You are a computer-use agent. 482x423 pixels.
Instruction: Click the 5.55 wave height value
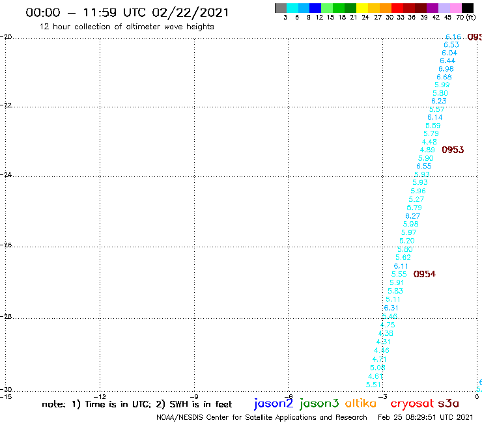pos(399,275)
